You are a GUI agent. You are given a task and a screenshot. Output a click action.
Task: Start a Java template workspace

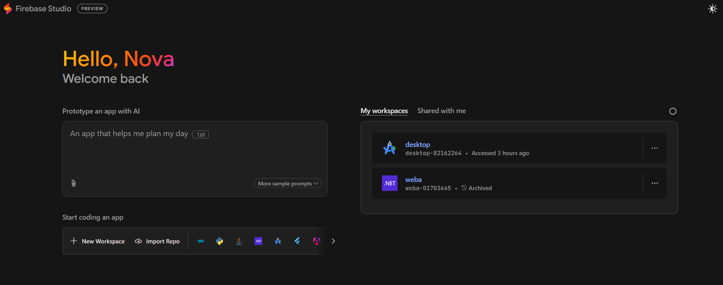(239, 241)
